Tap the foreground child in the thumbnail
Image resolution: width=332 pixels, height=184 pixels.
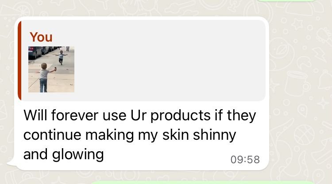tap(45, 77)
